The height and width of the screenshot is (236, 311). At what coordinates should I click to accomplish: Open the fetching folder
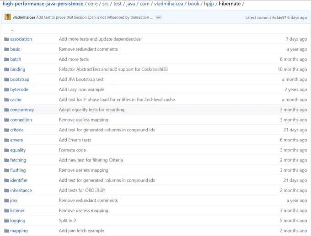click(x=18, y=160)
